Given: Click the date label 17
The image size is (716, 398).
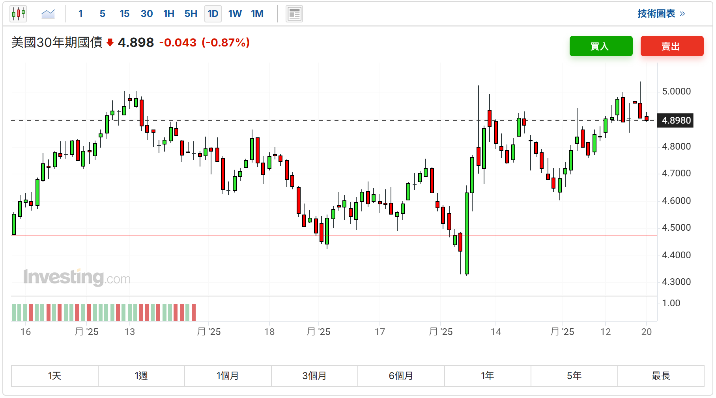Looking at the screenshot, I should (380, 332).
